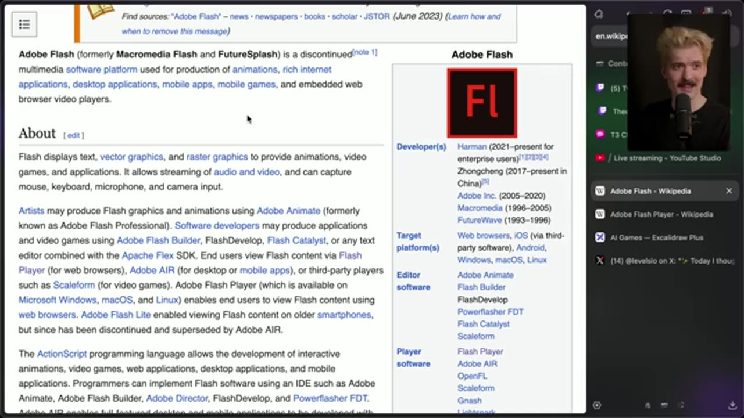Open Macromedia link in infobox

480,208
